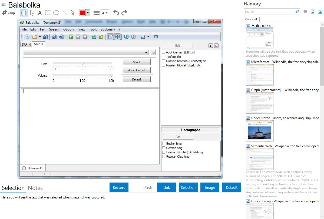Image resolution: width=324 pixels, height=219 pixels.
Task: Click the dictionary info i button
Action: tap(210, 46)
